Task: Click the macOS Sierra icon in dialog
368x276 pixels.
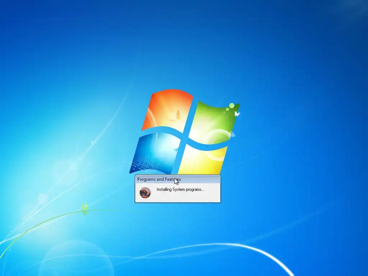Action: click(x=145, y=193)
